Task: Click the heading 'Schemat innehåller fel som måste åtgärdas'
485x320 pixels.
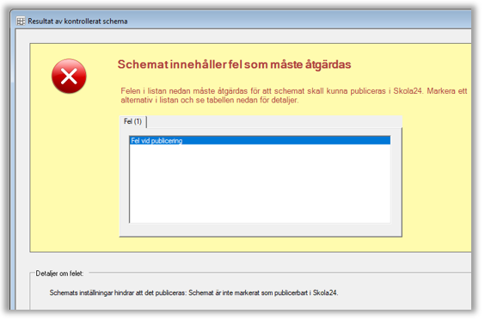Action: [x=234, y=65]
